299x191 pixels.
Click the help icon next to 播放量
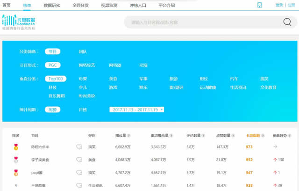(129, 136)
